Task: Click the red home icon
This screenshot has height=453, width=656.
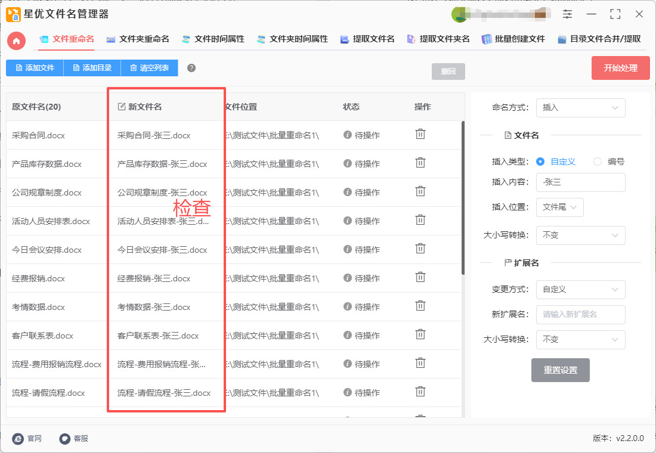Action: pyautogui.click(x=17, y=41)
